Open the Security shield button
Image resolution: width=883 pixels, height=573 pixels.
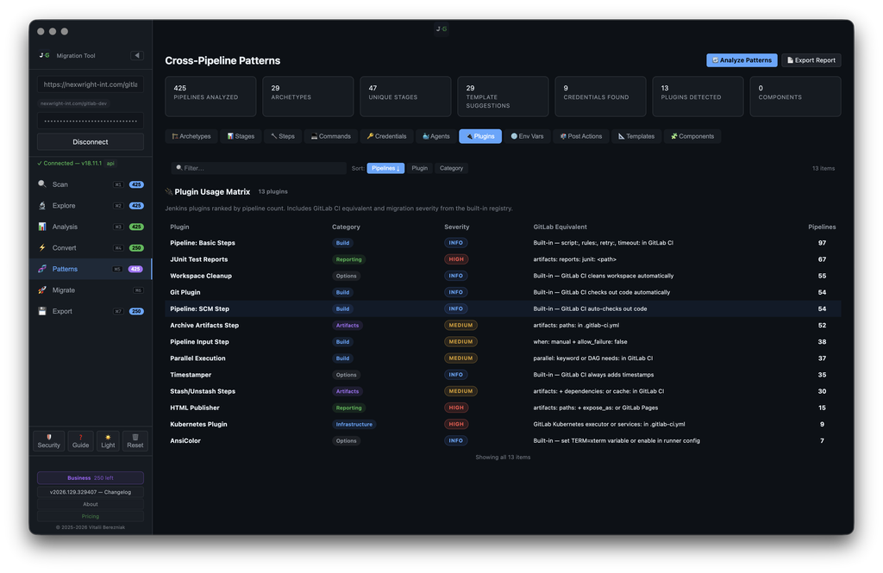(x=49, y=440)
